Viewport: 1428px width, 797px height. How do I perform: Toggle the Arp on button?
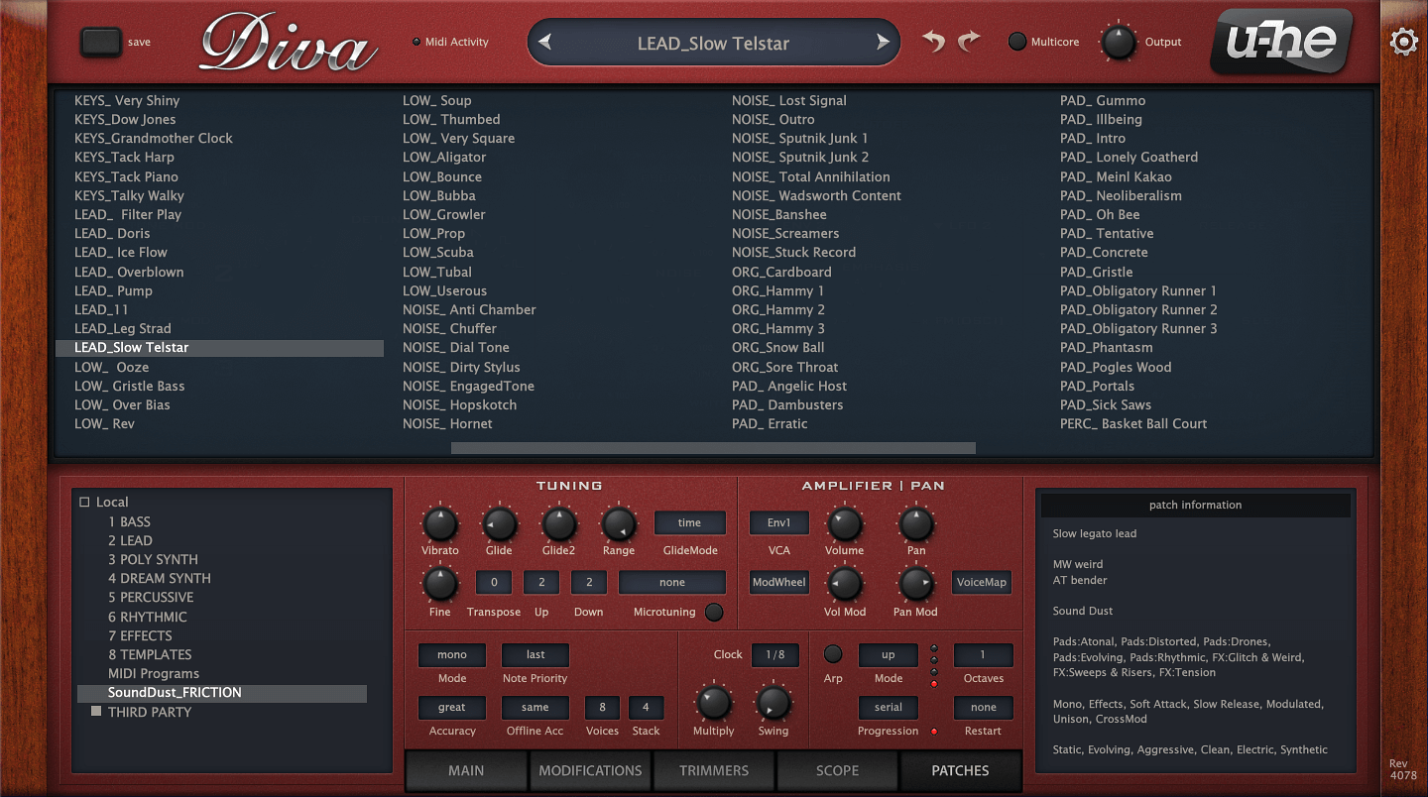[x=833, y=654]
